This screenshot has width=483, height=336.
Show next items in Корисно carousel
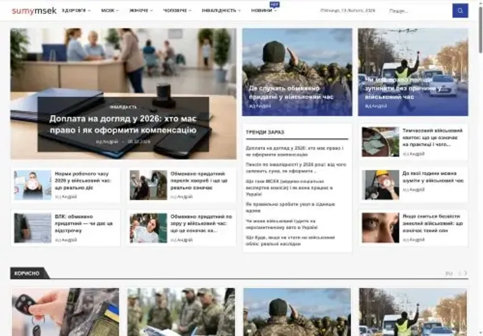tap(465, 273)
